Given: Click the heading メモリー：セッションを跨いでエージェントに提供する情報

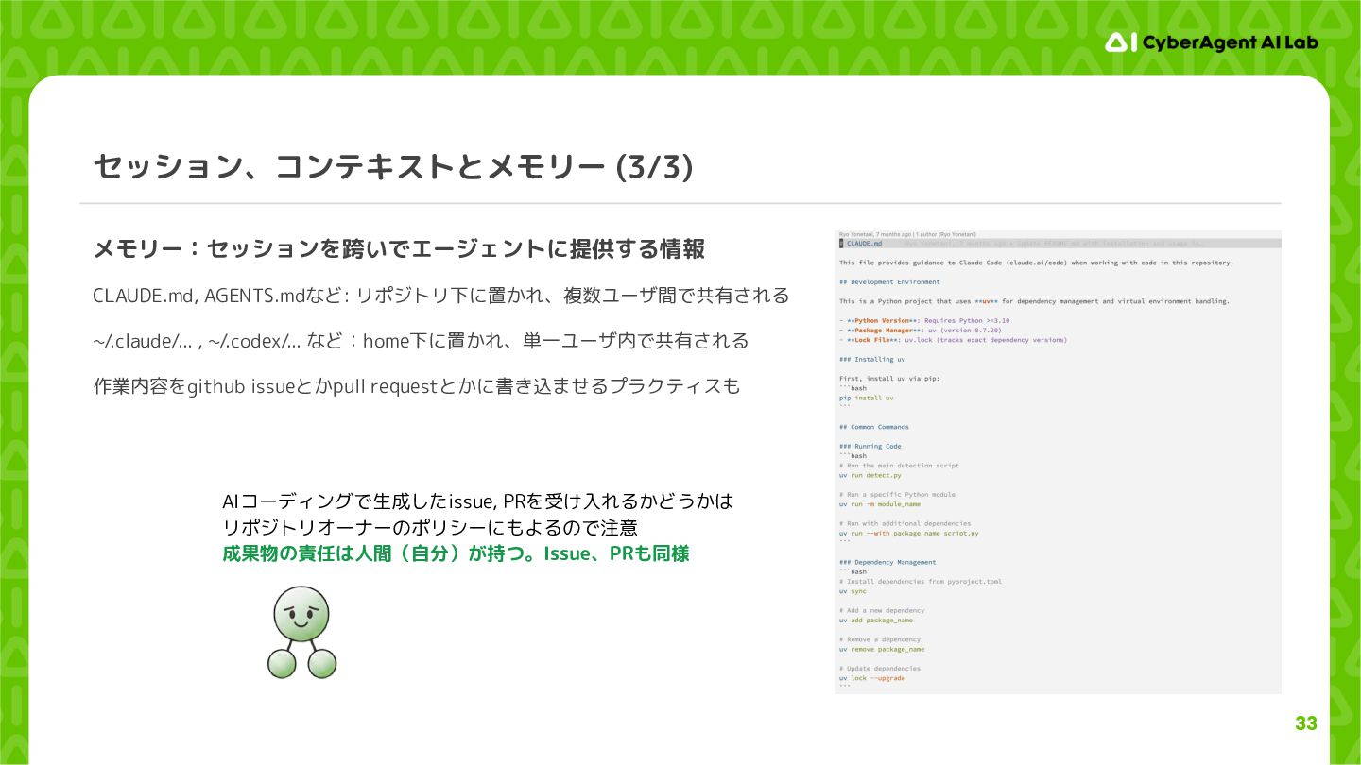Looking at the screenshot, I should click(x=399, y=249).
